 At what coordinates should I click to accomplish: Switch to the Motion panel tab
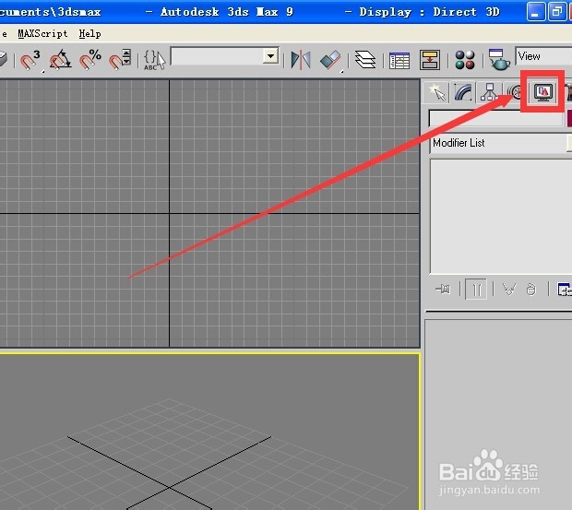(x=515, y=92)
